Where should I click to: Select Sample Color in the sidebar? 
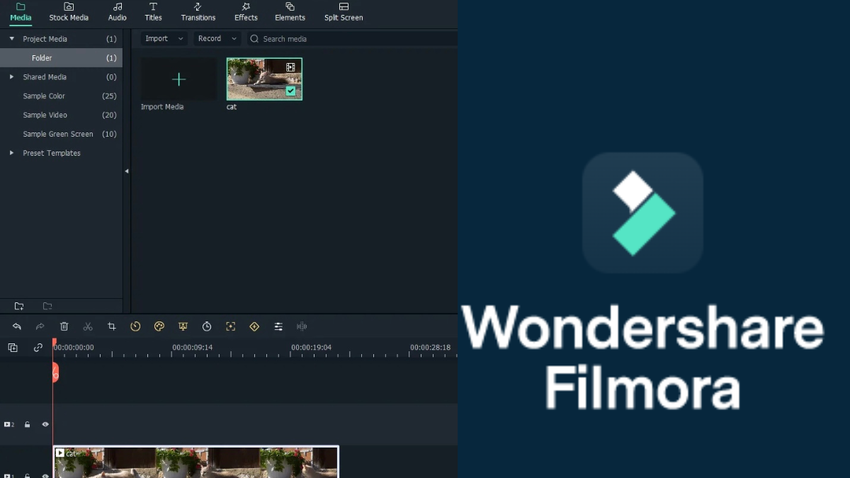point(44,96)
